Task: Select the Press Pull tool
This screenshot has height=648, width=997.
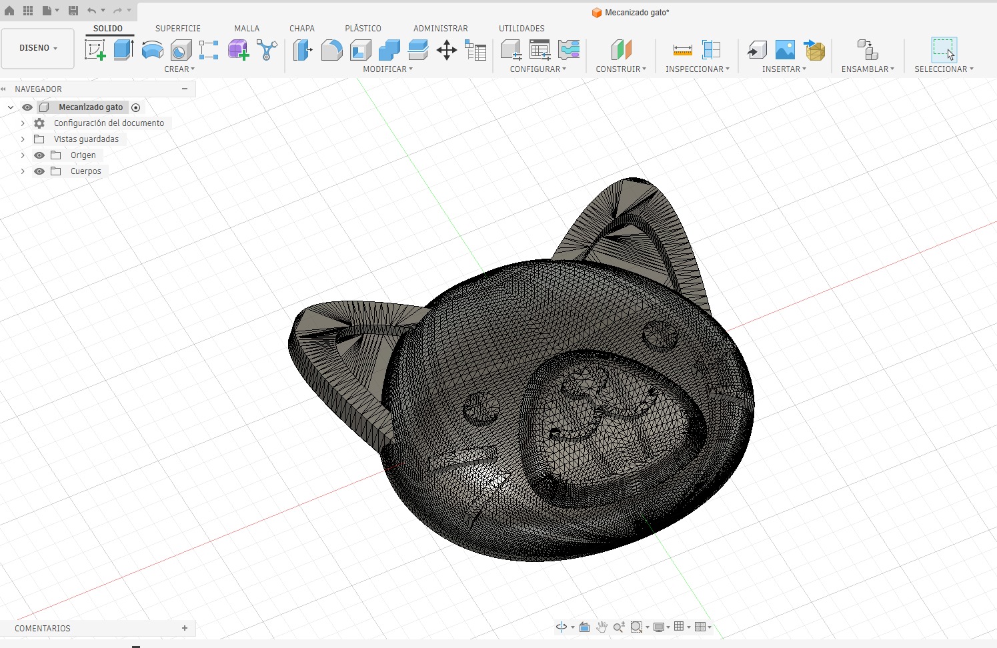Action: pos(303,50)
